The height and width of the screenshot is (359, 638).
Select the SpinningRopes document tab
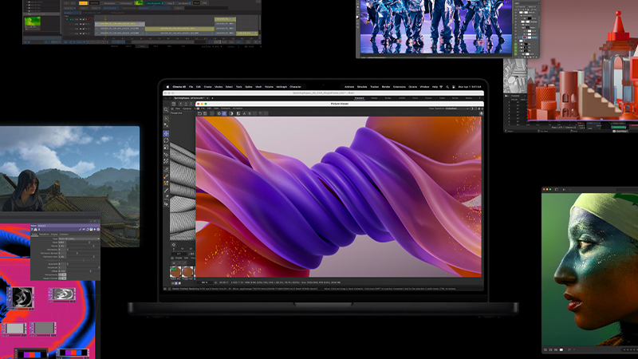189,98
